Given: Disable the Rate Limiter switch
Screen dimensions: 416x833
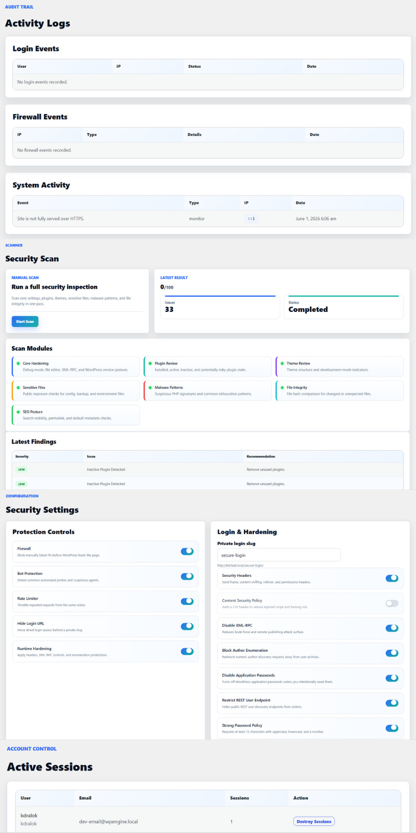Looking at the screenshot, I should pos(187,601).
